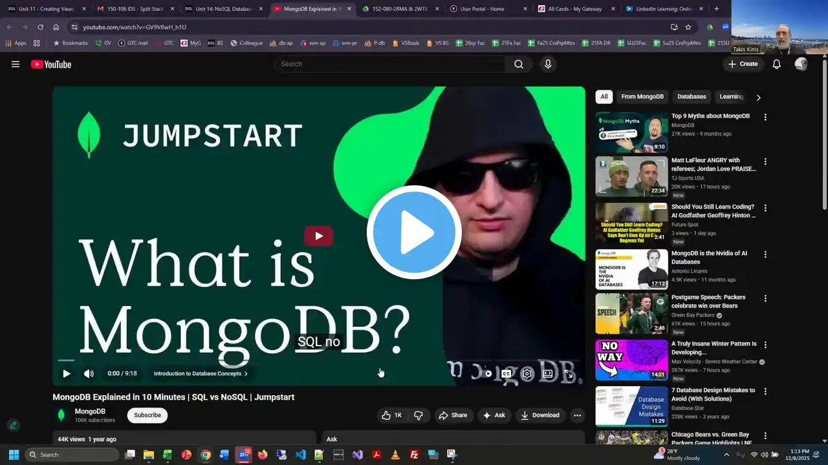Reload the current page

click(x=40, y=27)
